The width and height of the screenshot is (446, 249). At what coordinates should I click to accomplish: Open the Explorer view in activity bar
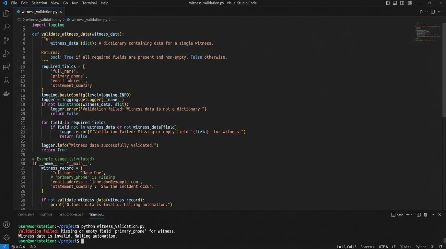click(6, 14)
